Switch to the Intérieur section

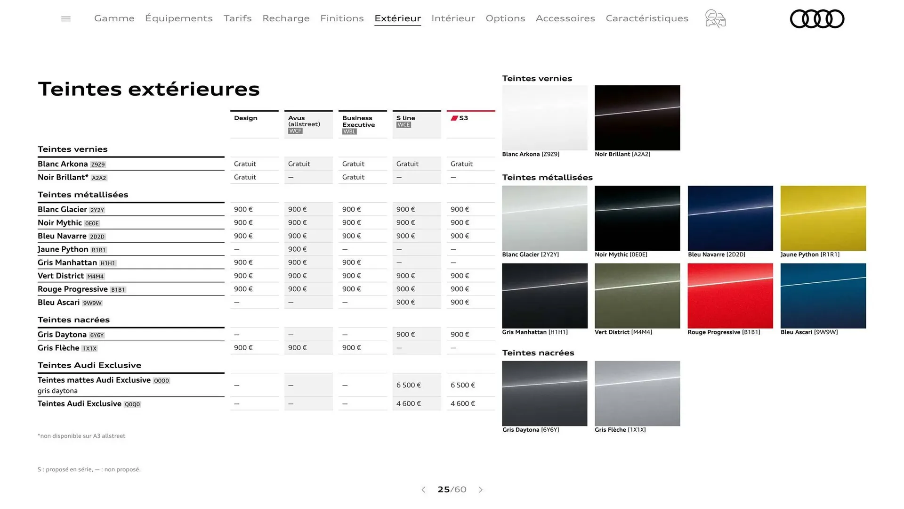[453, 18]
